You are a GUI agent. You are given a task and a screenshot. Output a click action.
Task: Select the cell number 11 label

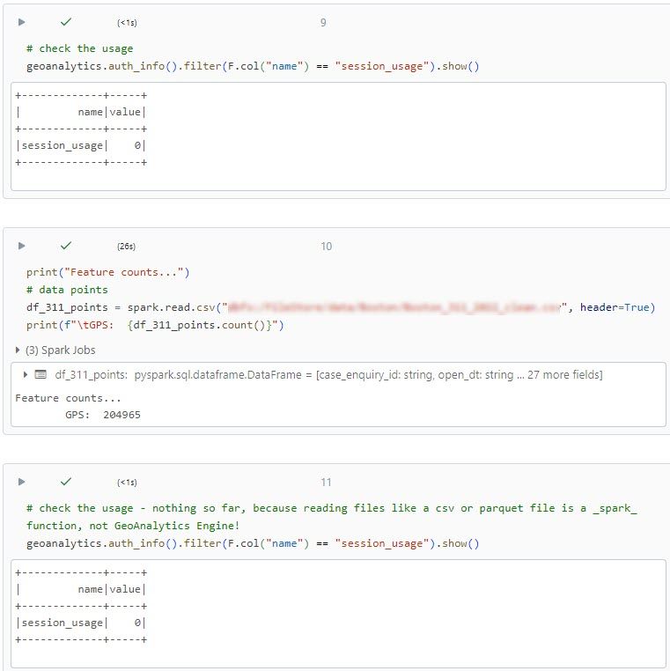(x=326, y=482)
